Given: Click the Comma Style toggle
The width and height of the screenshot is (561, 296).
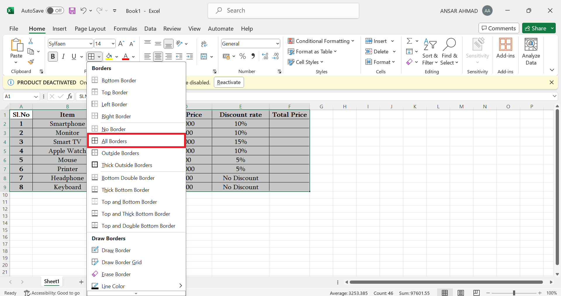Looking at the screenshot, I should pyautogui.click(x=253, y=56).
